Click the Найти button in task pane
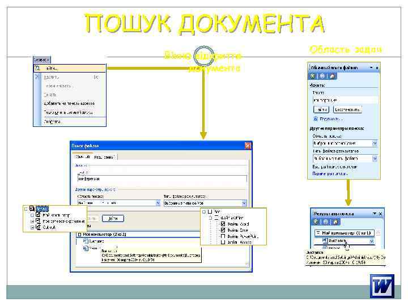 pyautogui.click(x=321, y=109)
